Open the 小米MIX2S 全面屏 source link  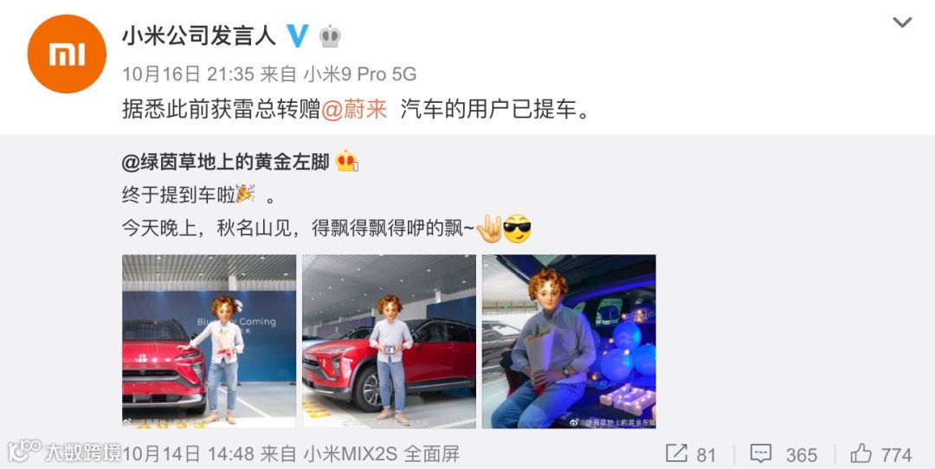(x=382, y=454)
